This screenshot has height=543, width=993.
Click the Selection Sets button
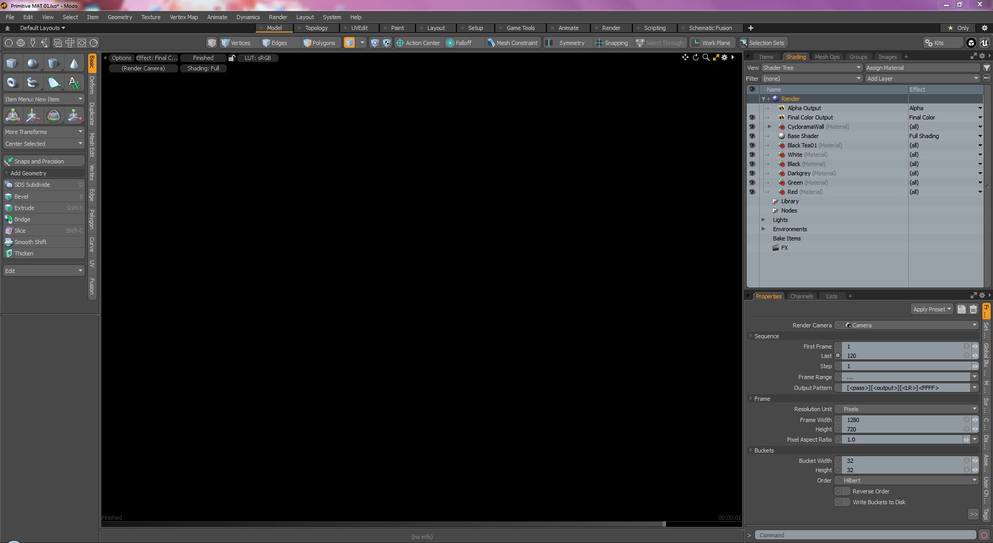tap(763, 43)
